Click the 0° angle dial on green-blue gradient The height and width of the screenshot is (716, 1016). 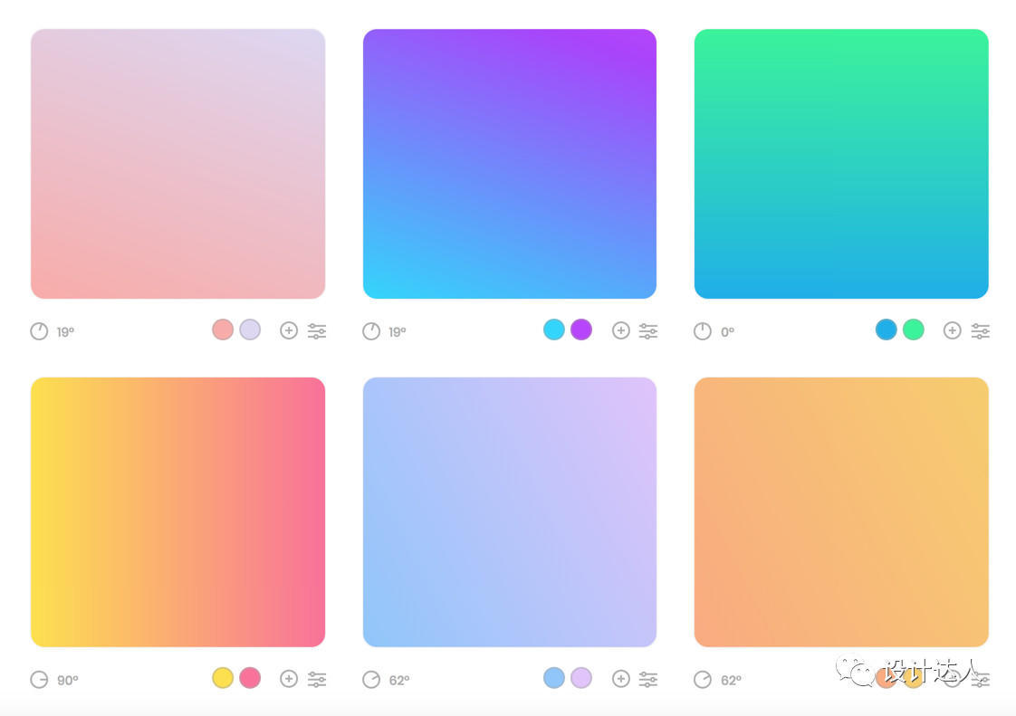coord(703,331)
